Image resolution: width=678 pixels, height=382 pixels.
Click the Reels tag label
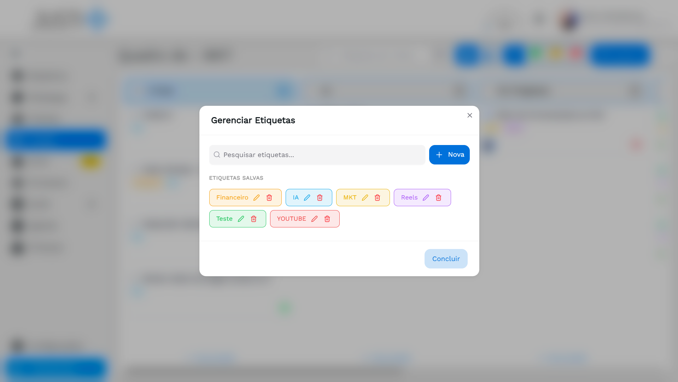point(409,197)
